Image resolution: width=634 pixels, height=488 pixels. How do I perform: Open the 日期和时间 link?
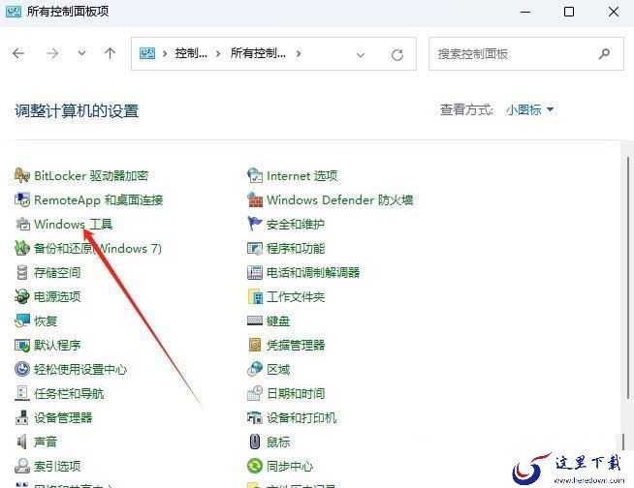[x=296, y=393]
